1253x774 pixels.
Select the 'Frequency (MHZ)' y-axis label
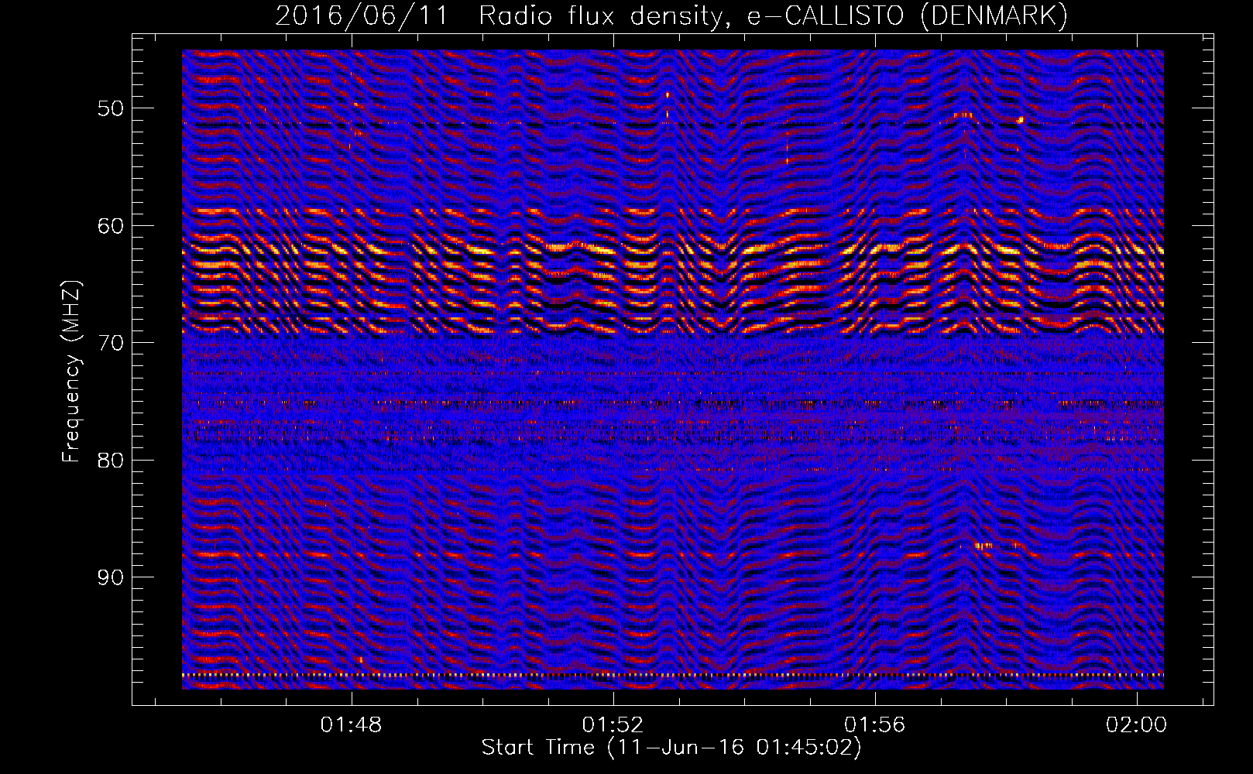click(x=71, y=372)
